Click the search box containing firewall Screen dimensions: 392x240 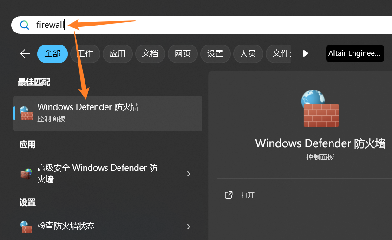186,25
